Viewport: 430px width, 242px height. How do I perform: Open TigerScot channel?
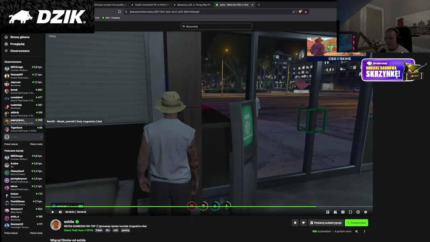pyautogui.click(x=23, y=129)
